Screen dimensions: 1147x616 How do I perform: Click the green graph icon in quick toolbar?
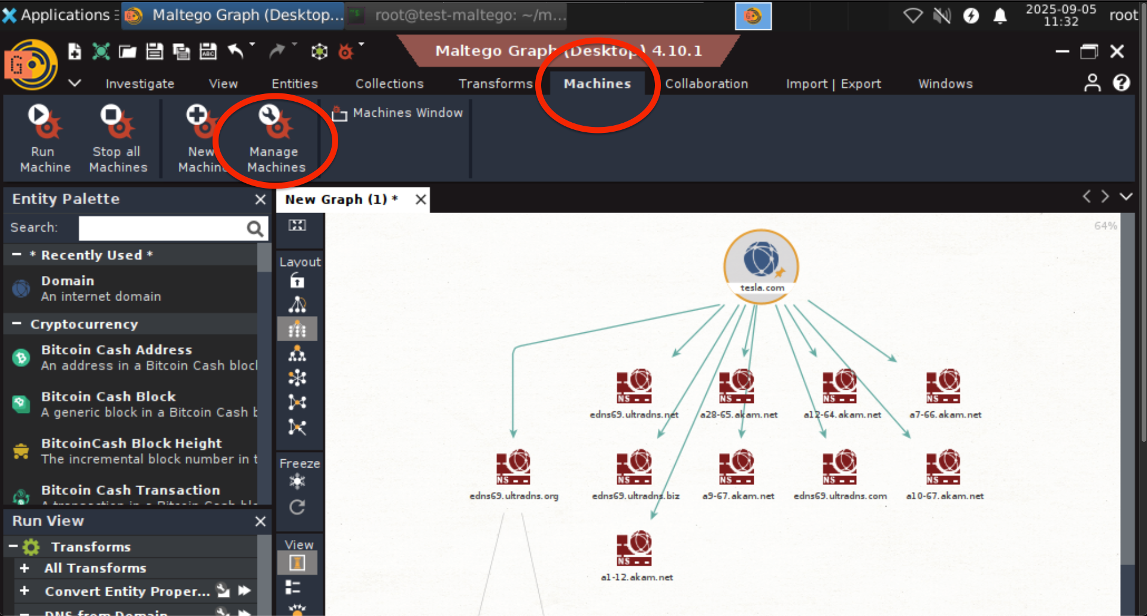[x=101, y=51]
